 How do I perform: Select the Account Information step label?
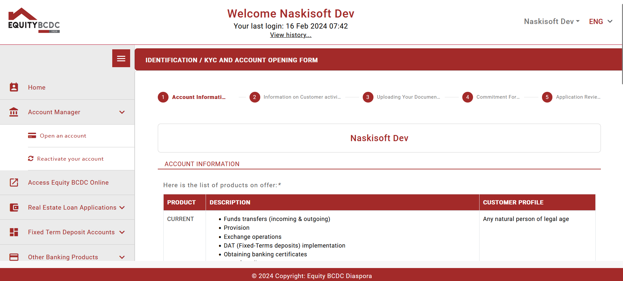199,97
